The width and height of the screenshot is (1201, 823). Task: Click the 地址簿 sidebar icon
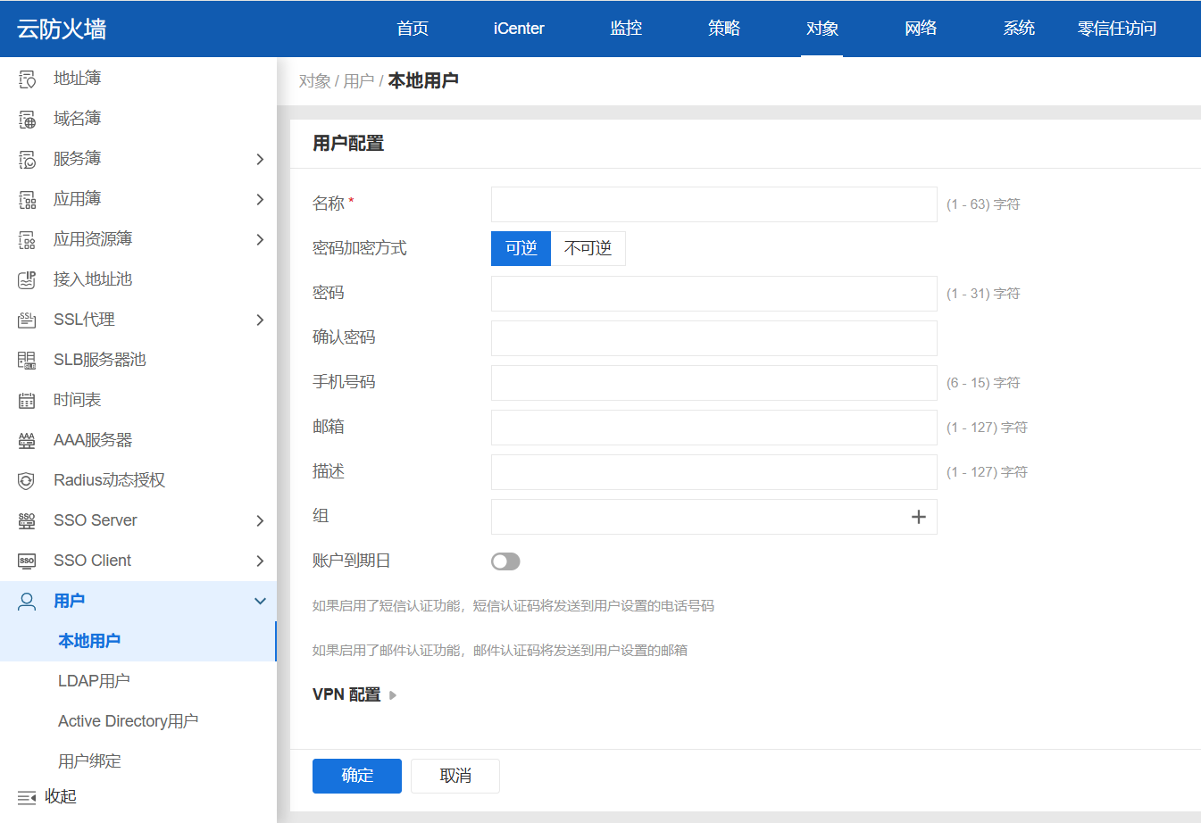27,79
